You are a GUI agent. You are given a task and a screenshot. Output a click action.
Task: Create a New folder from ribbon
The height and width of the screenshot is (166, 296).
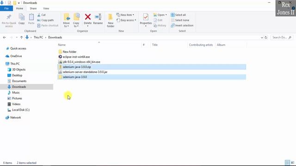click(x=111, y=20)
